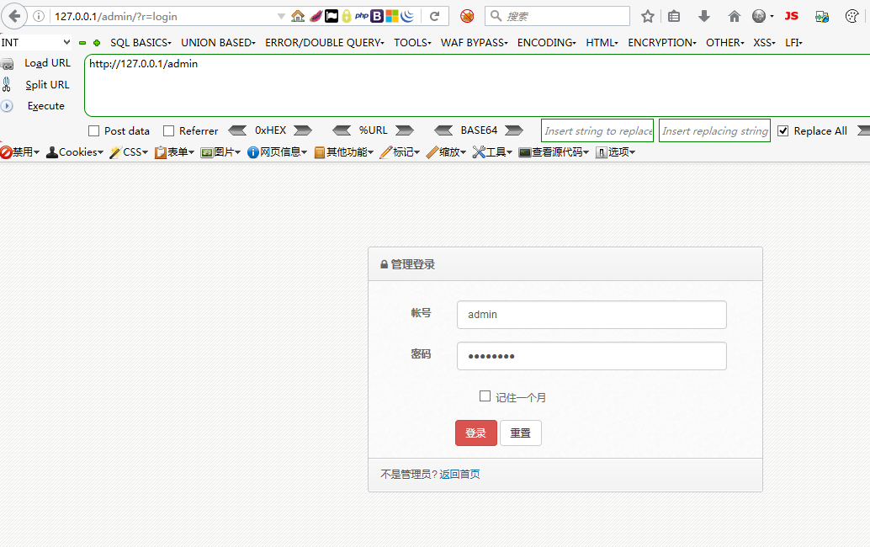Expand the TOOLS menu
This screenshot has height=547, width=870.
point(412,43)
